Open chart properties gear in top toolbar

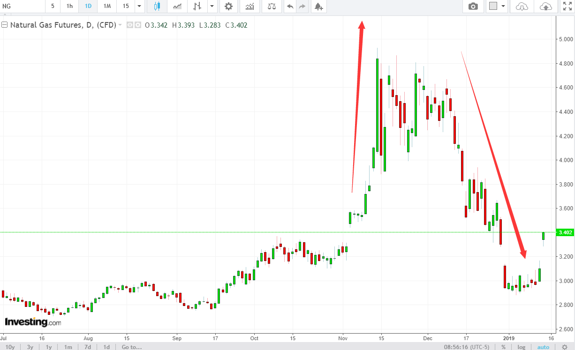tap(228, 7)
